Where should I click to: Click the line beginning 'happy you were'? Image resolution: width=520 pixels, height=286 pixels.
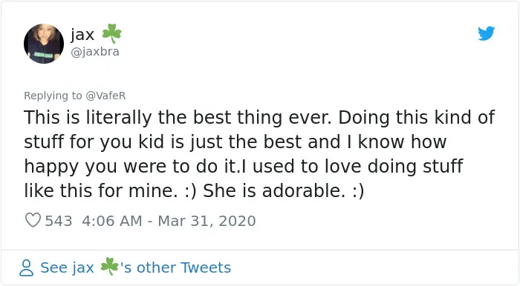[x=243, y=167]
